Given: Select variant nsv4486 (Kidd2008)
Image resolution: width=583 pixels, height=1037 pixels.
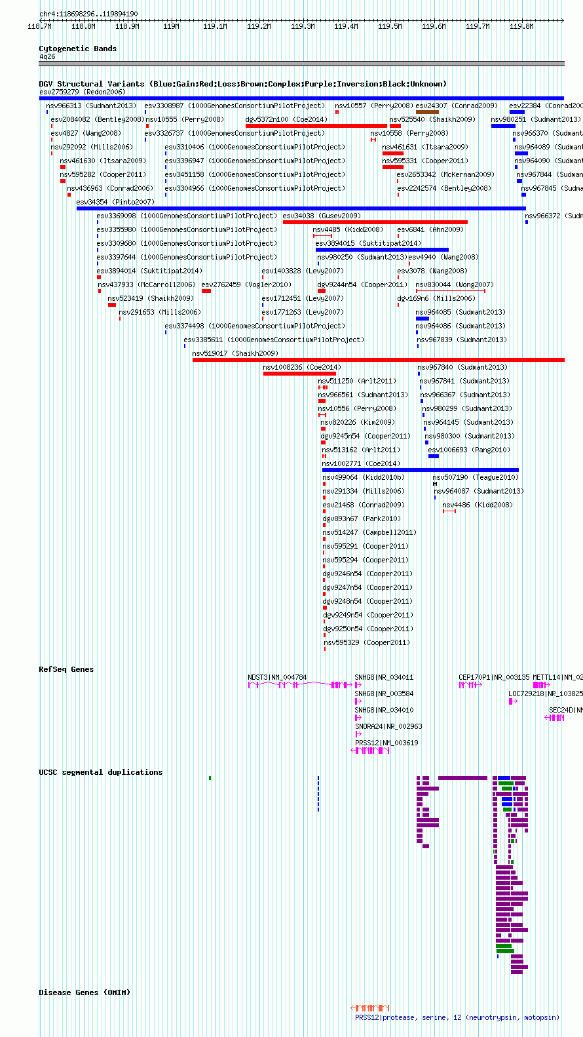Looking at the screenshot, I should [x=477, y=505].
